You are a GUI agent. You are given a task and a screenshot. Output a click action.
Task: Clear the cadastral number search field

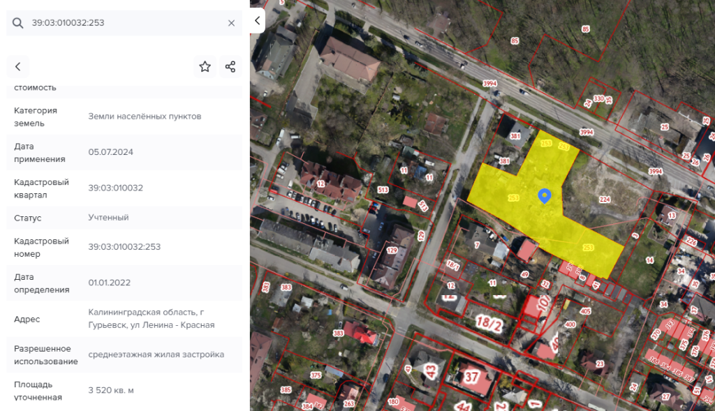tap(231, 23)
